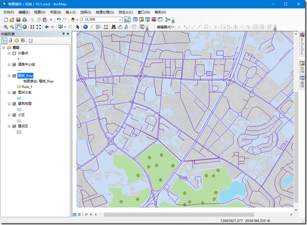Select the black arrow Select Elements tool
The height and width of the screenshot is (225, 307).
click(x=78, y=27)
